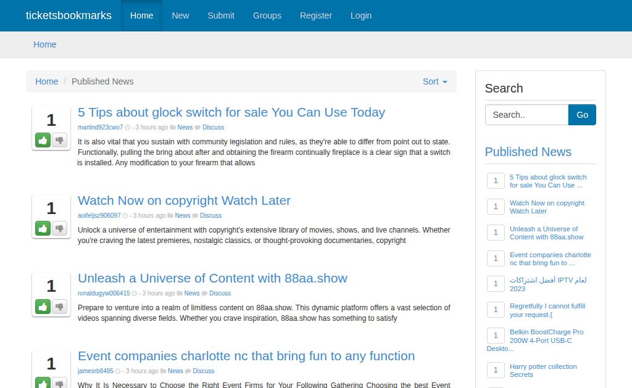
Task: Open 'Event companies charlotte nc' main title
Action: (x=246, y=356)
